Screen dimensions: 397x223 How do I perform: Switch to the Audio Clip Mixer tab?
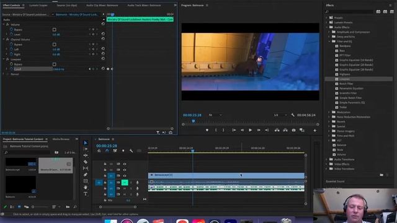pos(102,5)
